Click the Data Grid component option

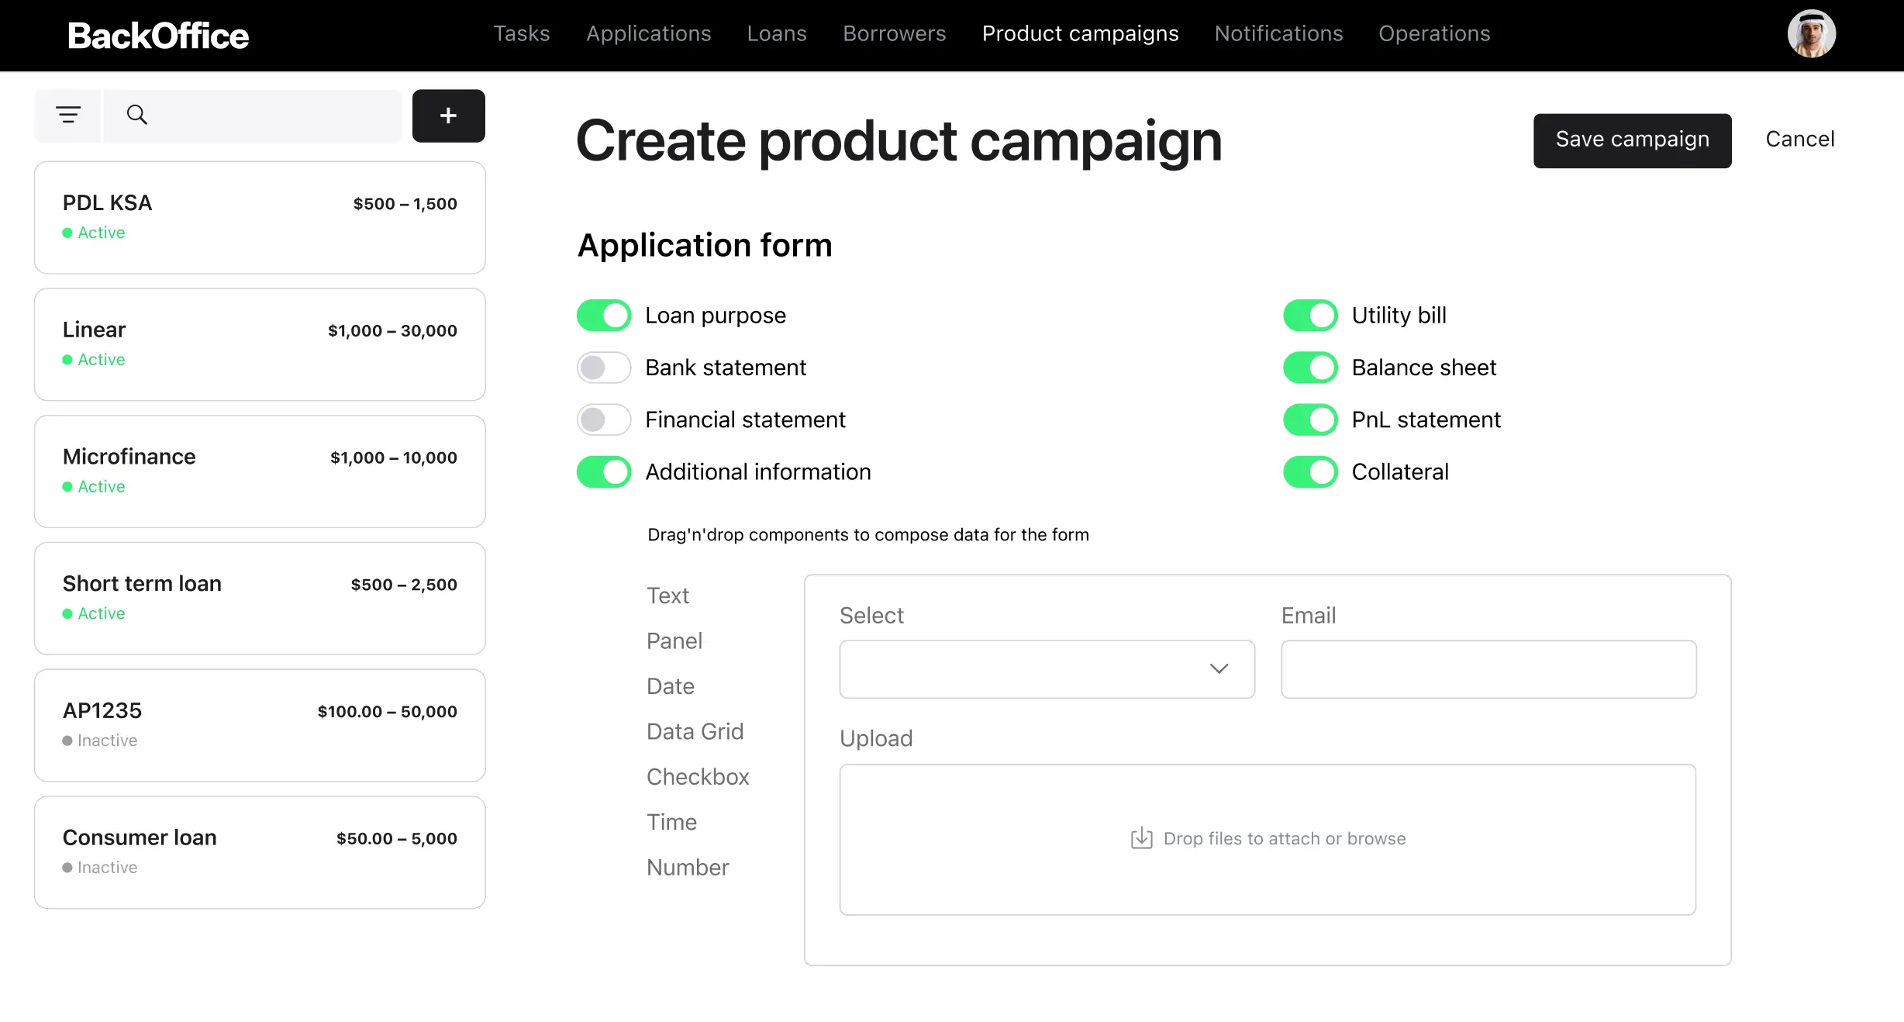(695, 731)
